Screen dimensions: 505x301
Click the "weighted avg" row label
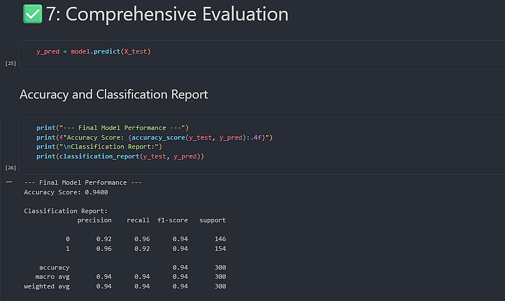point(47,286)
